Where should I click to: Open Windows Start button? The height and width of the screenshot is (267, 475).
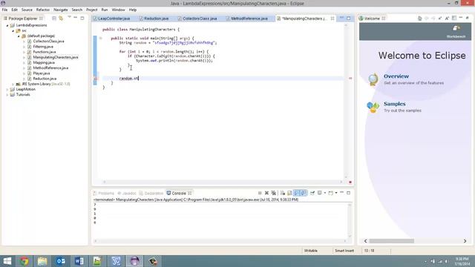click(x=7, y=261)
